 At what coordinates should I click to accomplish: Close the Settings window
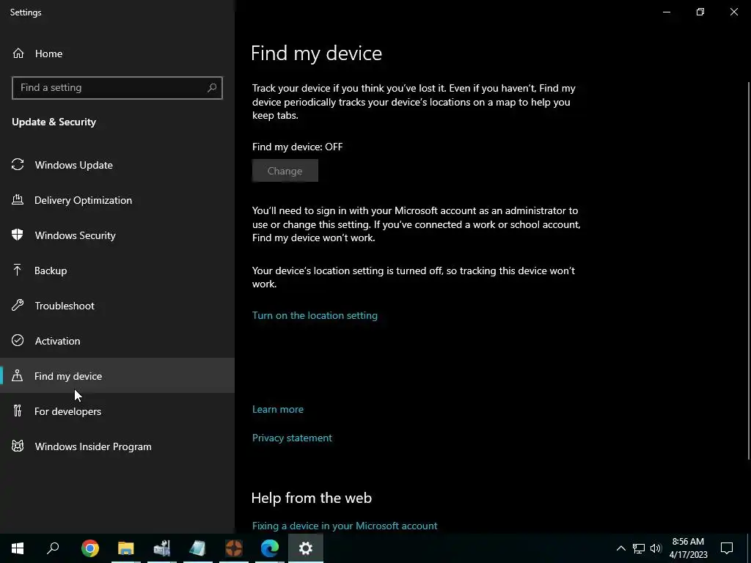pyautogui.click(x=733, y=12)
